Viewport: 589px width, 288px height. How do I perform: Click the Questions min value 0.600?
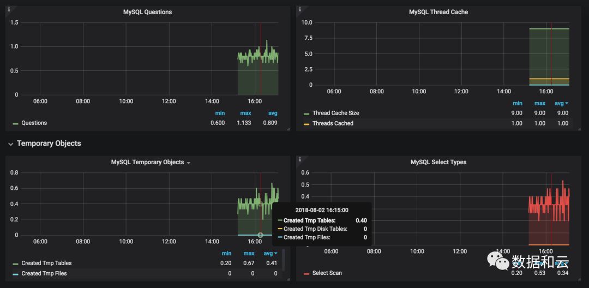pyautogui.click(x=218, y=123)
